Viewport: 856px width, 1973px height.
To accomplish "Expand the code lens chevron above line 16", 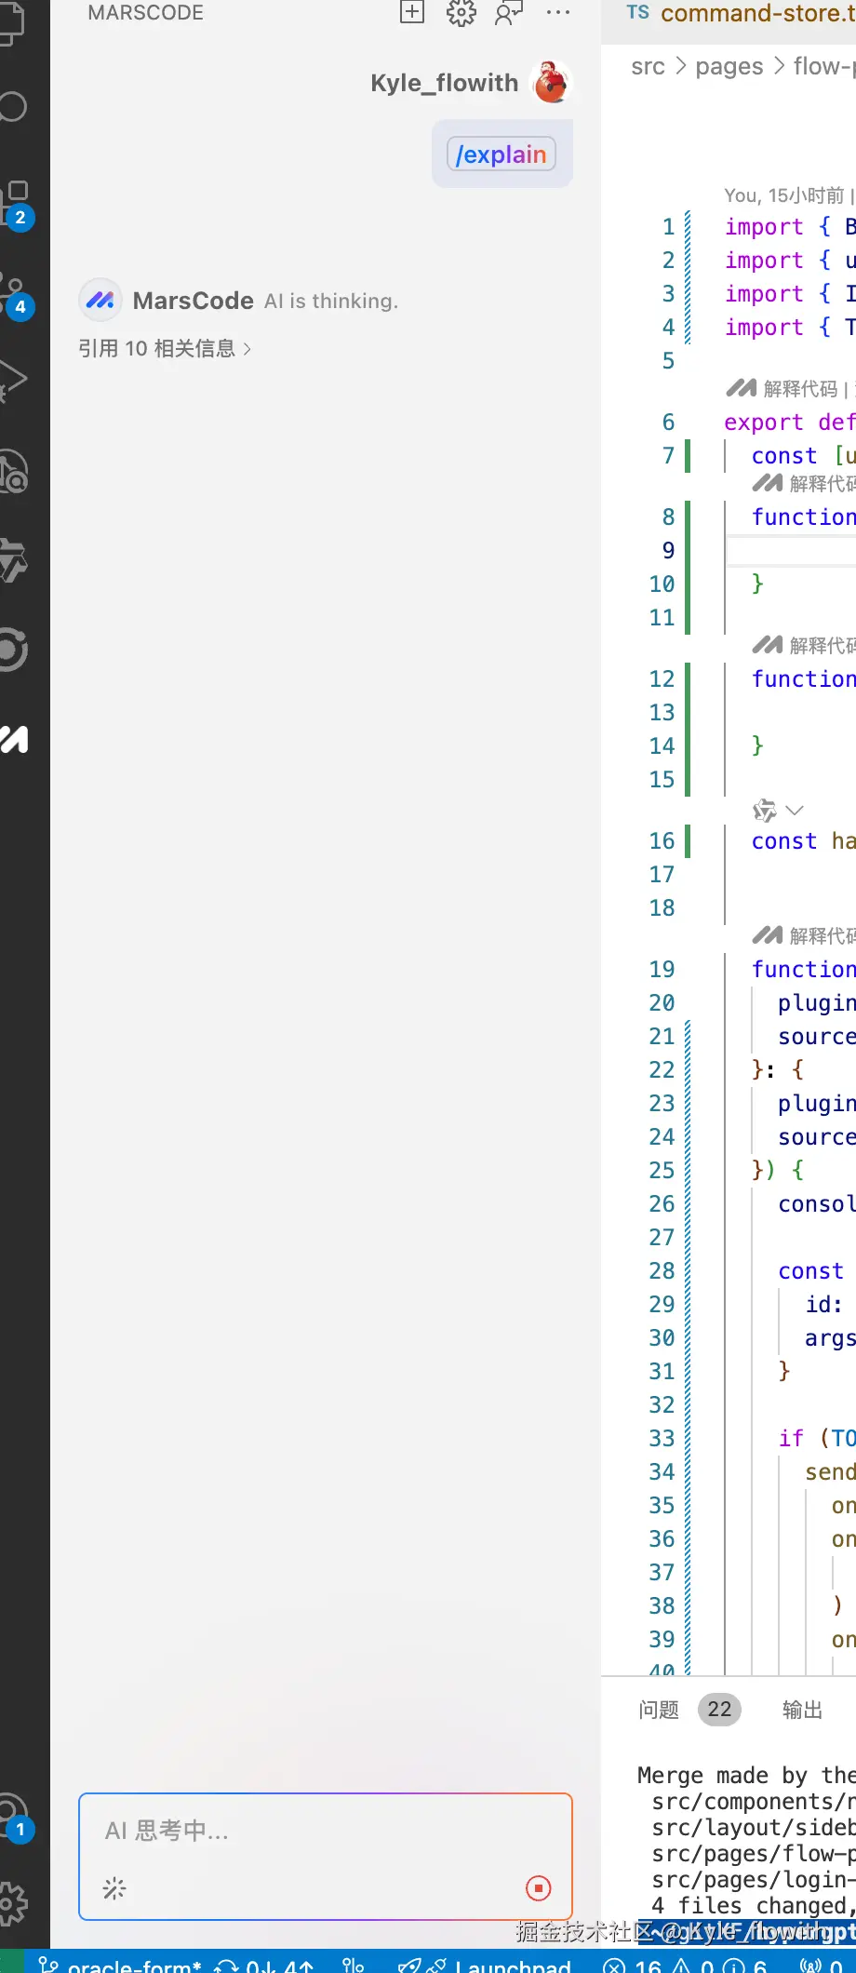I will click(794, 811).
